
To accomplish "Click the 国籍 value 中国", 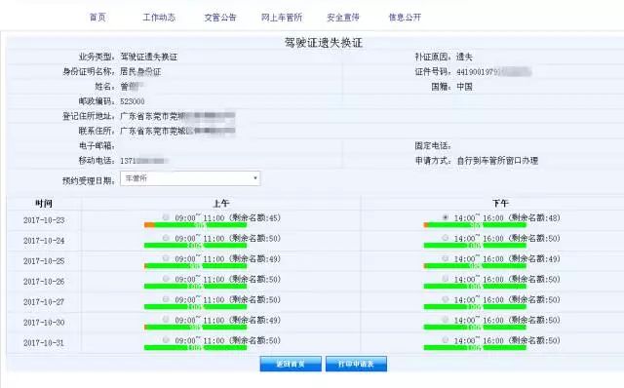I will pos(464,87).
